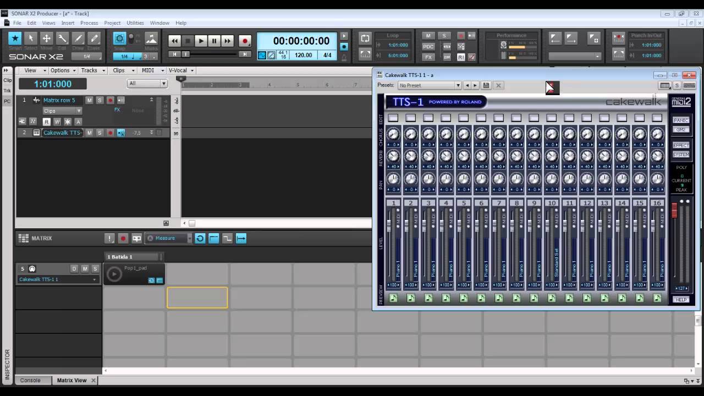
Task: Click the Pause transport button
Action: click(x=214, y=41)
